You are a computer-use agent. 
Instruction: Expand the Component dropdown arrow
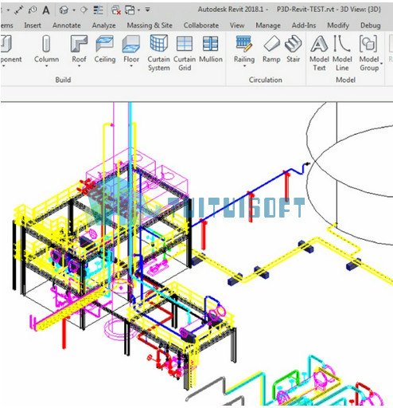[x=3, y=66]
